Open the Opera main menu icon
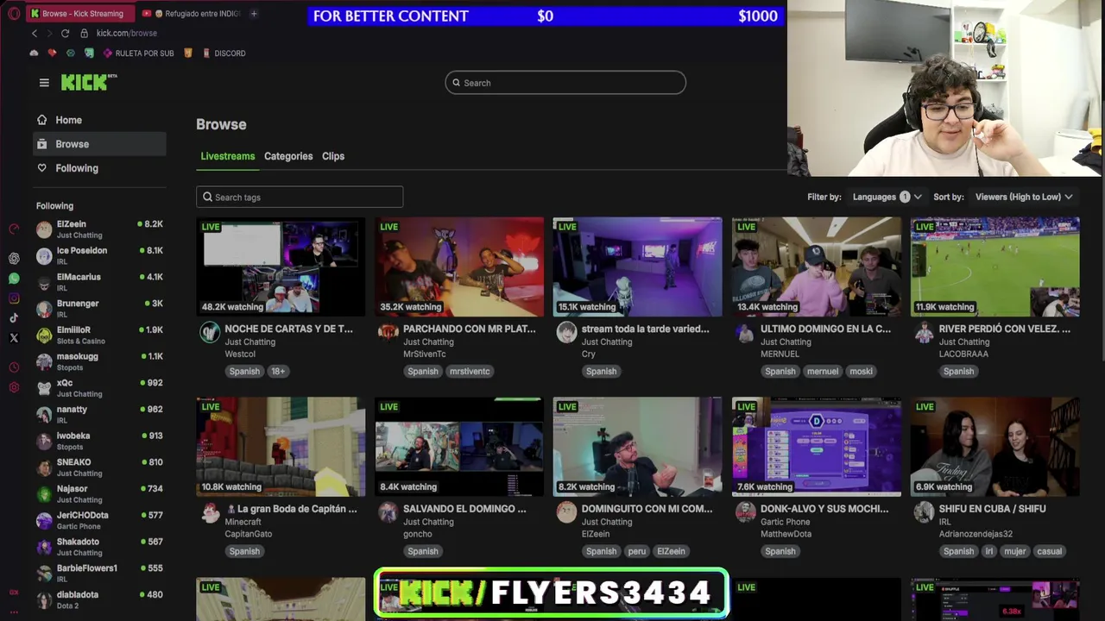Viewport: 1105px width, 621px height. coord(14,14)
